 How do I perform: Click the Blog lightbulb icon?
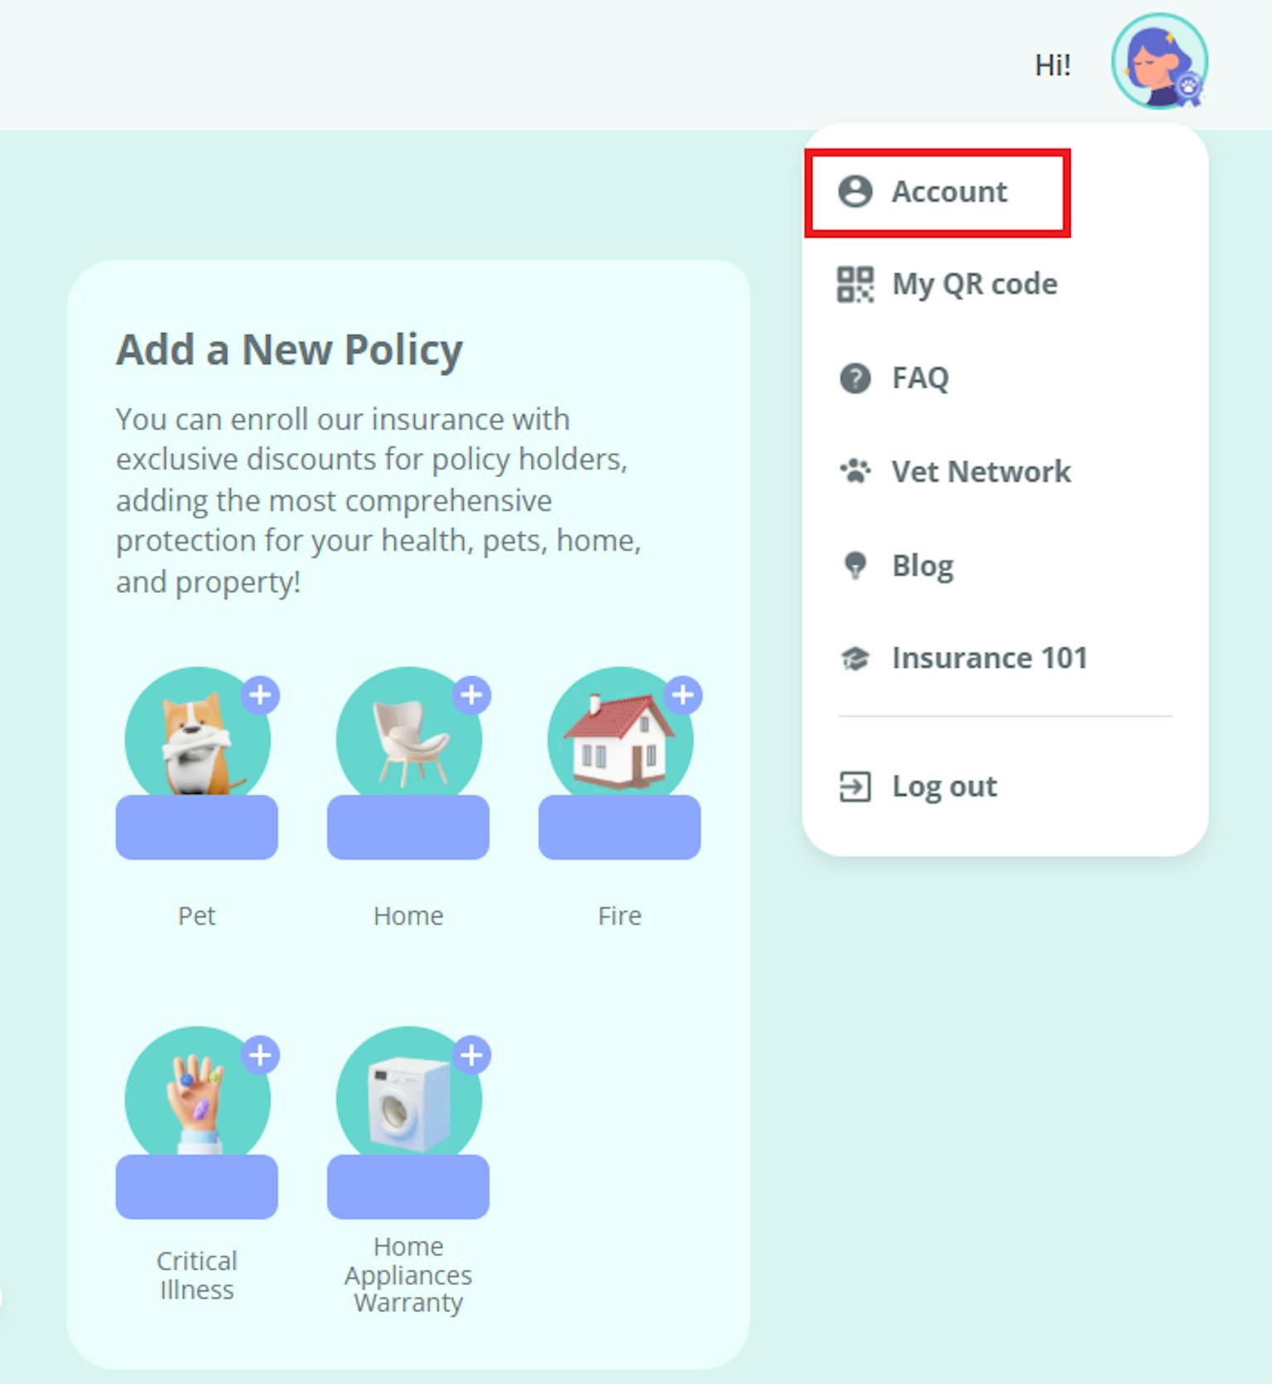(x=855, y=566)
